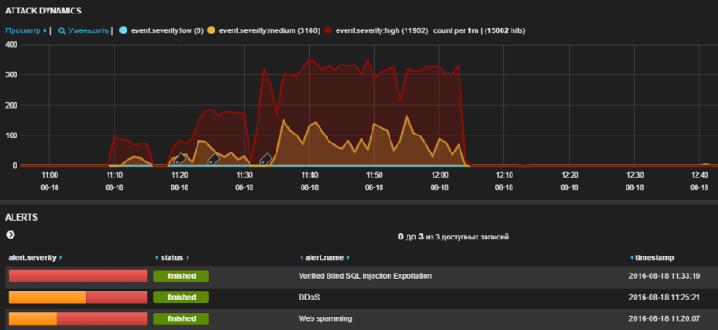
Task: Click the alert.severity column header
Action: point(32,257)
